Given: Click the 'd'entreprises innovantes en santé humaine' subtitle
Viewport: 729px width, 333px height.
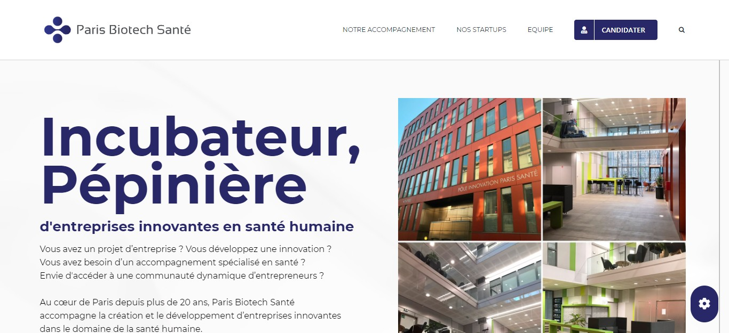Looking at the screenshot, I should point(197,226).
